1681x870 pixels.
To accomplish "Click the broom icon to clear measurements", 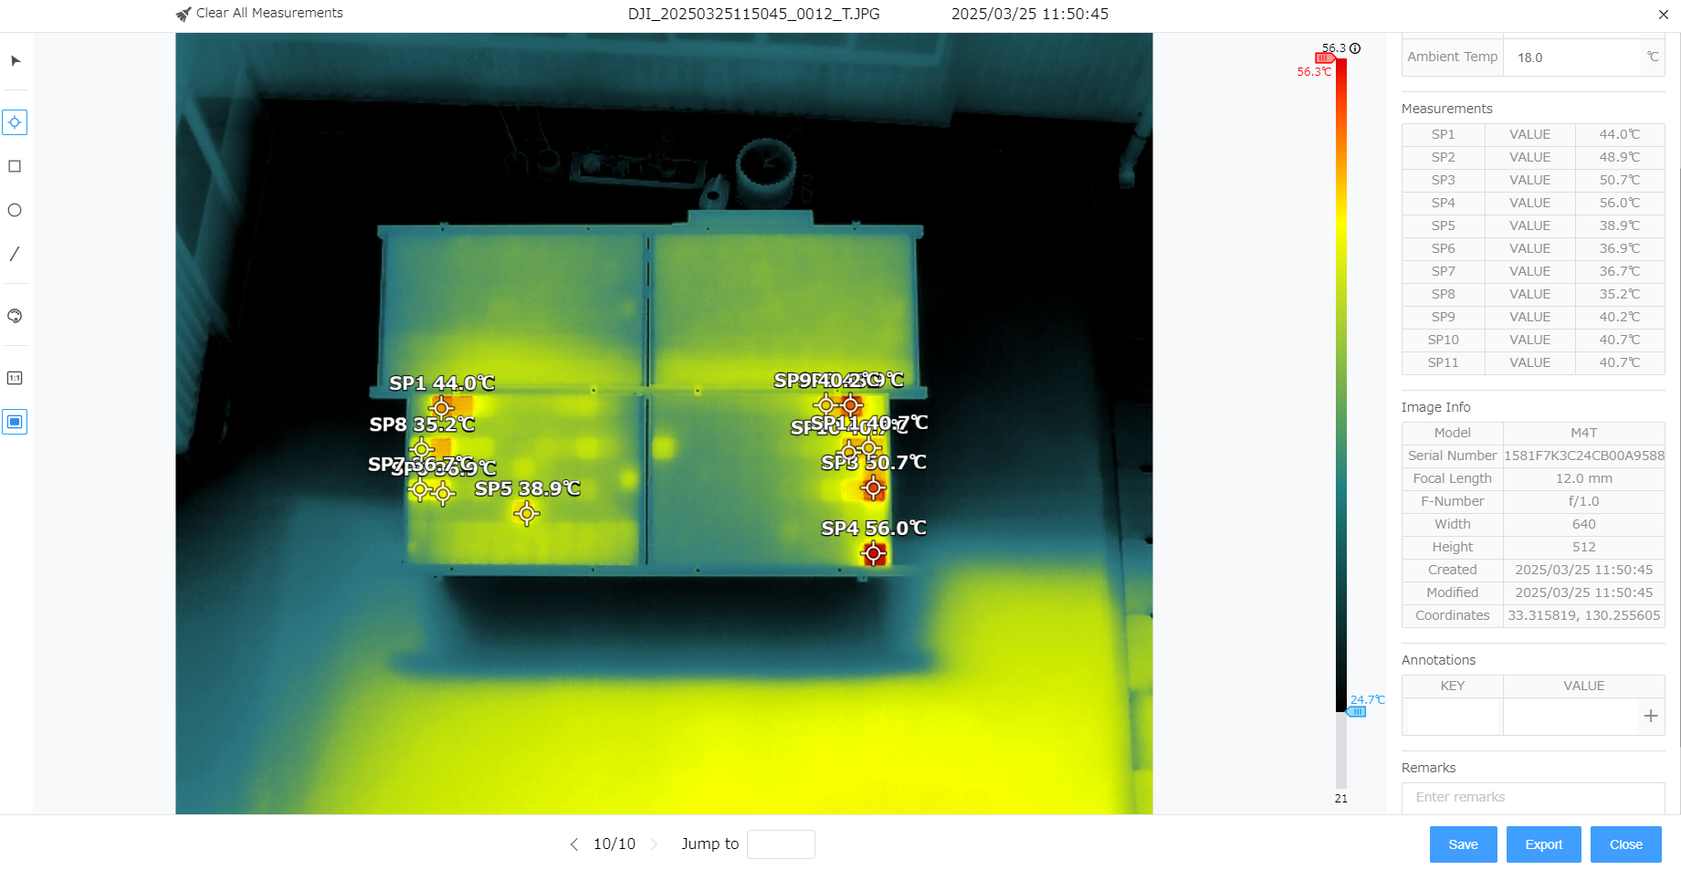I will point(184,14).
